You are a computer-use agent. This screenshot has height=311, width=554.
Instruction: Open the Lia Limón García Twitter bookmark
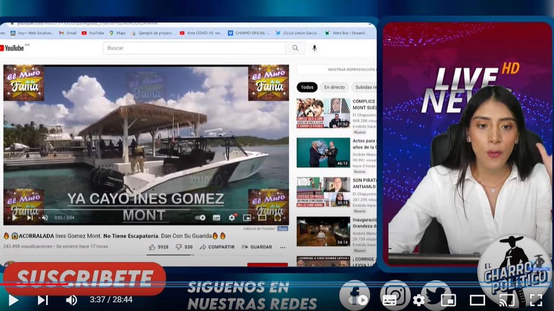click(x=297, y=33)
